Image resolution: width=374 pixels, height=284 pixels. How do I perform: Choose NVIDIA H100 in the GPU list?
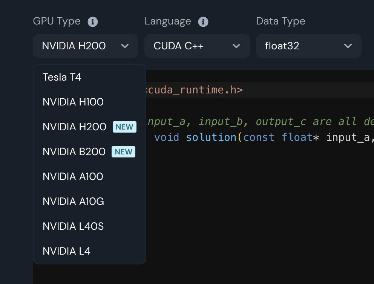point(89,102)
